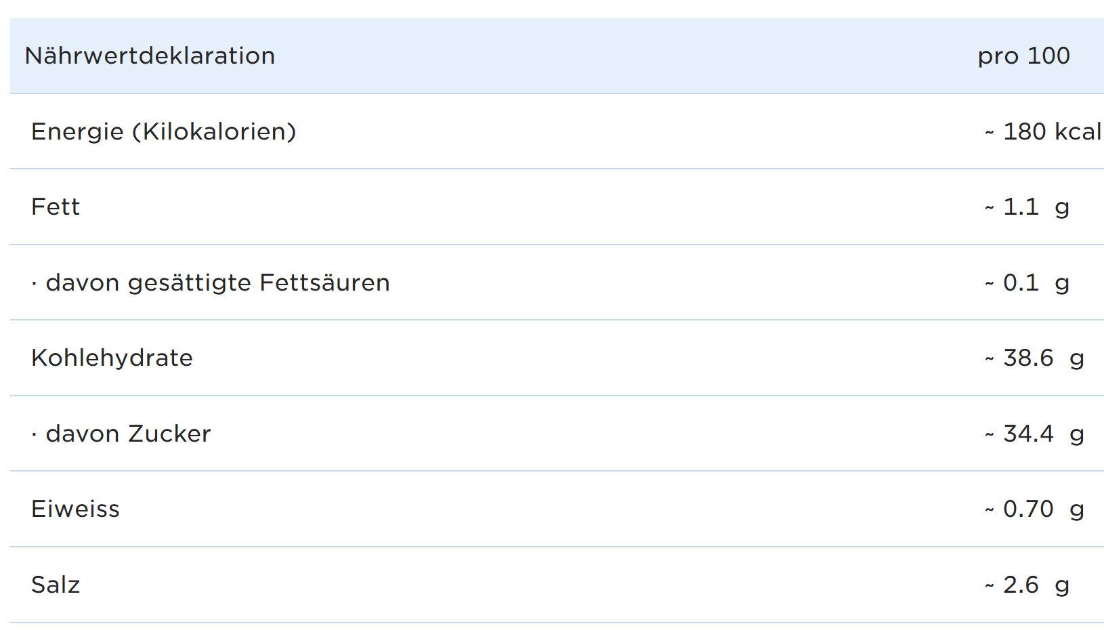
Task: Select the 2.6 salt value
Action: [1021, 585]
